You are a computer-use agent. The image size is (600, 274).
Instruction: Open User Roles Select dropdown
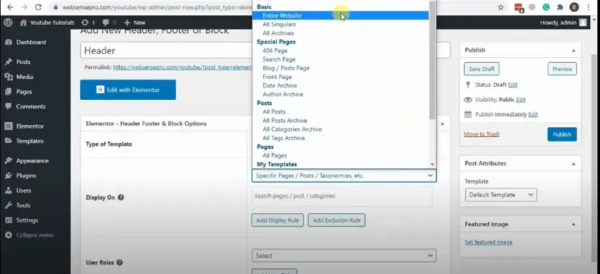point(344,256)
